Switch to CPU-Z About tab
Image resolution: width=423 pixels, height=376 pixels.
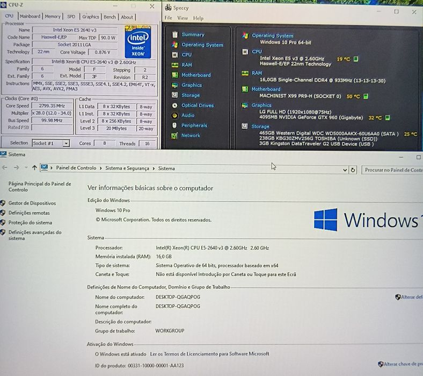pos(127,17)
